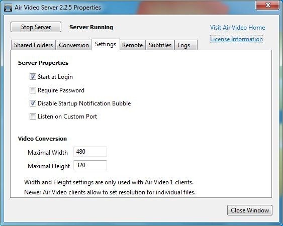The width and height of the screenshot is (283, 226).
Task: Click the Maximal Height input field
Action: coord(90,165)
